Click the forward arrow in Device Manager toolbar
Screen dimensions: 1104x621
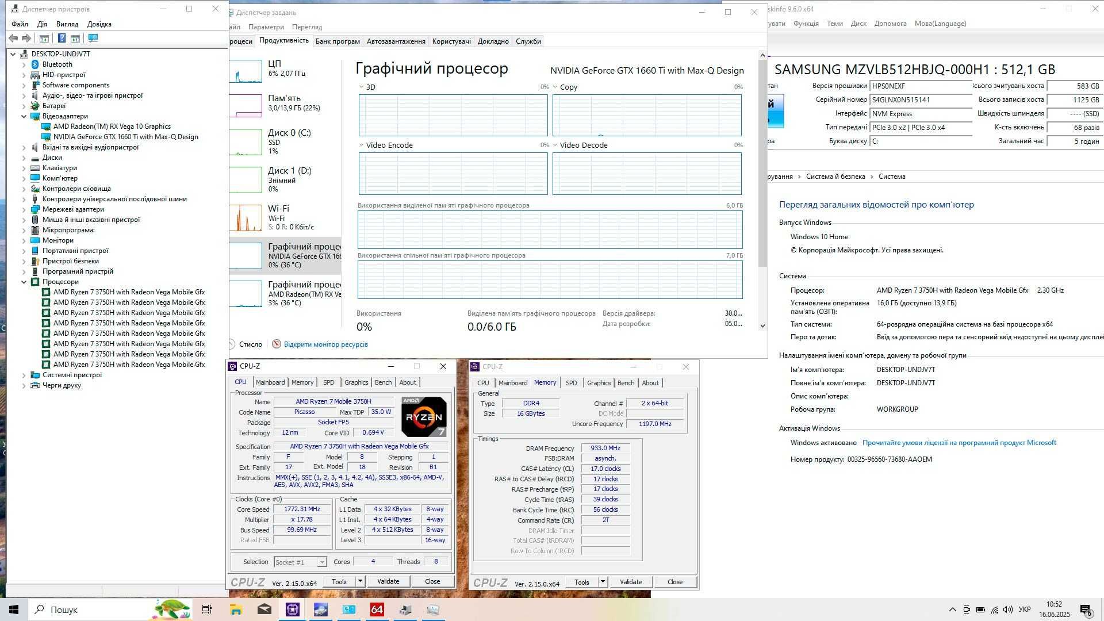pos(26,38)
